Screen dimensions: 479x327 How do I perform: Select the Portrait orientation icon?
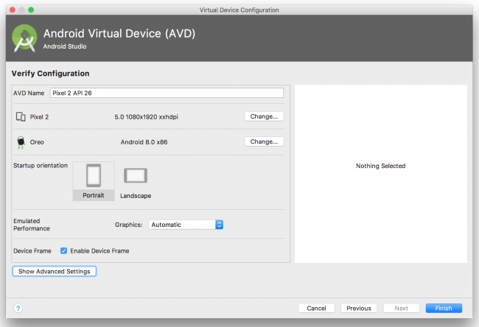pos(94,175)
